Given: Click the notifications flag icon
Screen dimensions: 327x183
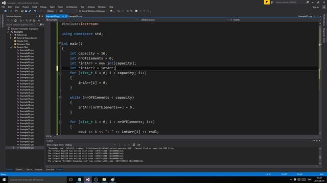Looking at the screenshot, I should click(x=267, y=2).
